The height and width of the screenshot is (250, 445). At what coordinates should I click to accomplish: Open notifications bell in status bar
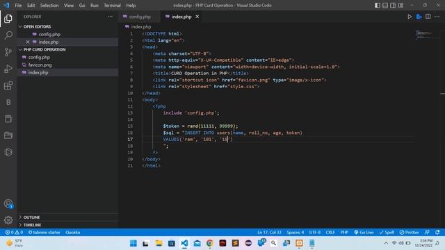tap(437, 232)
